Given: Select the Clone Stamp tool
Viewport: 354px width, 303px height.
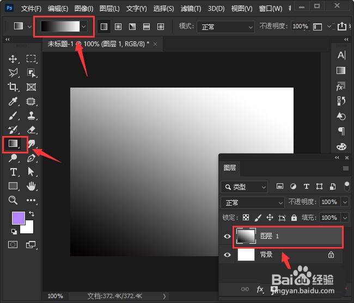Looking at the screenshot, I should click(x=31, y=115).
